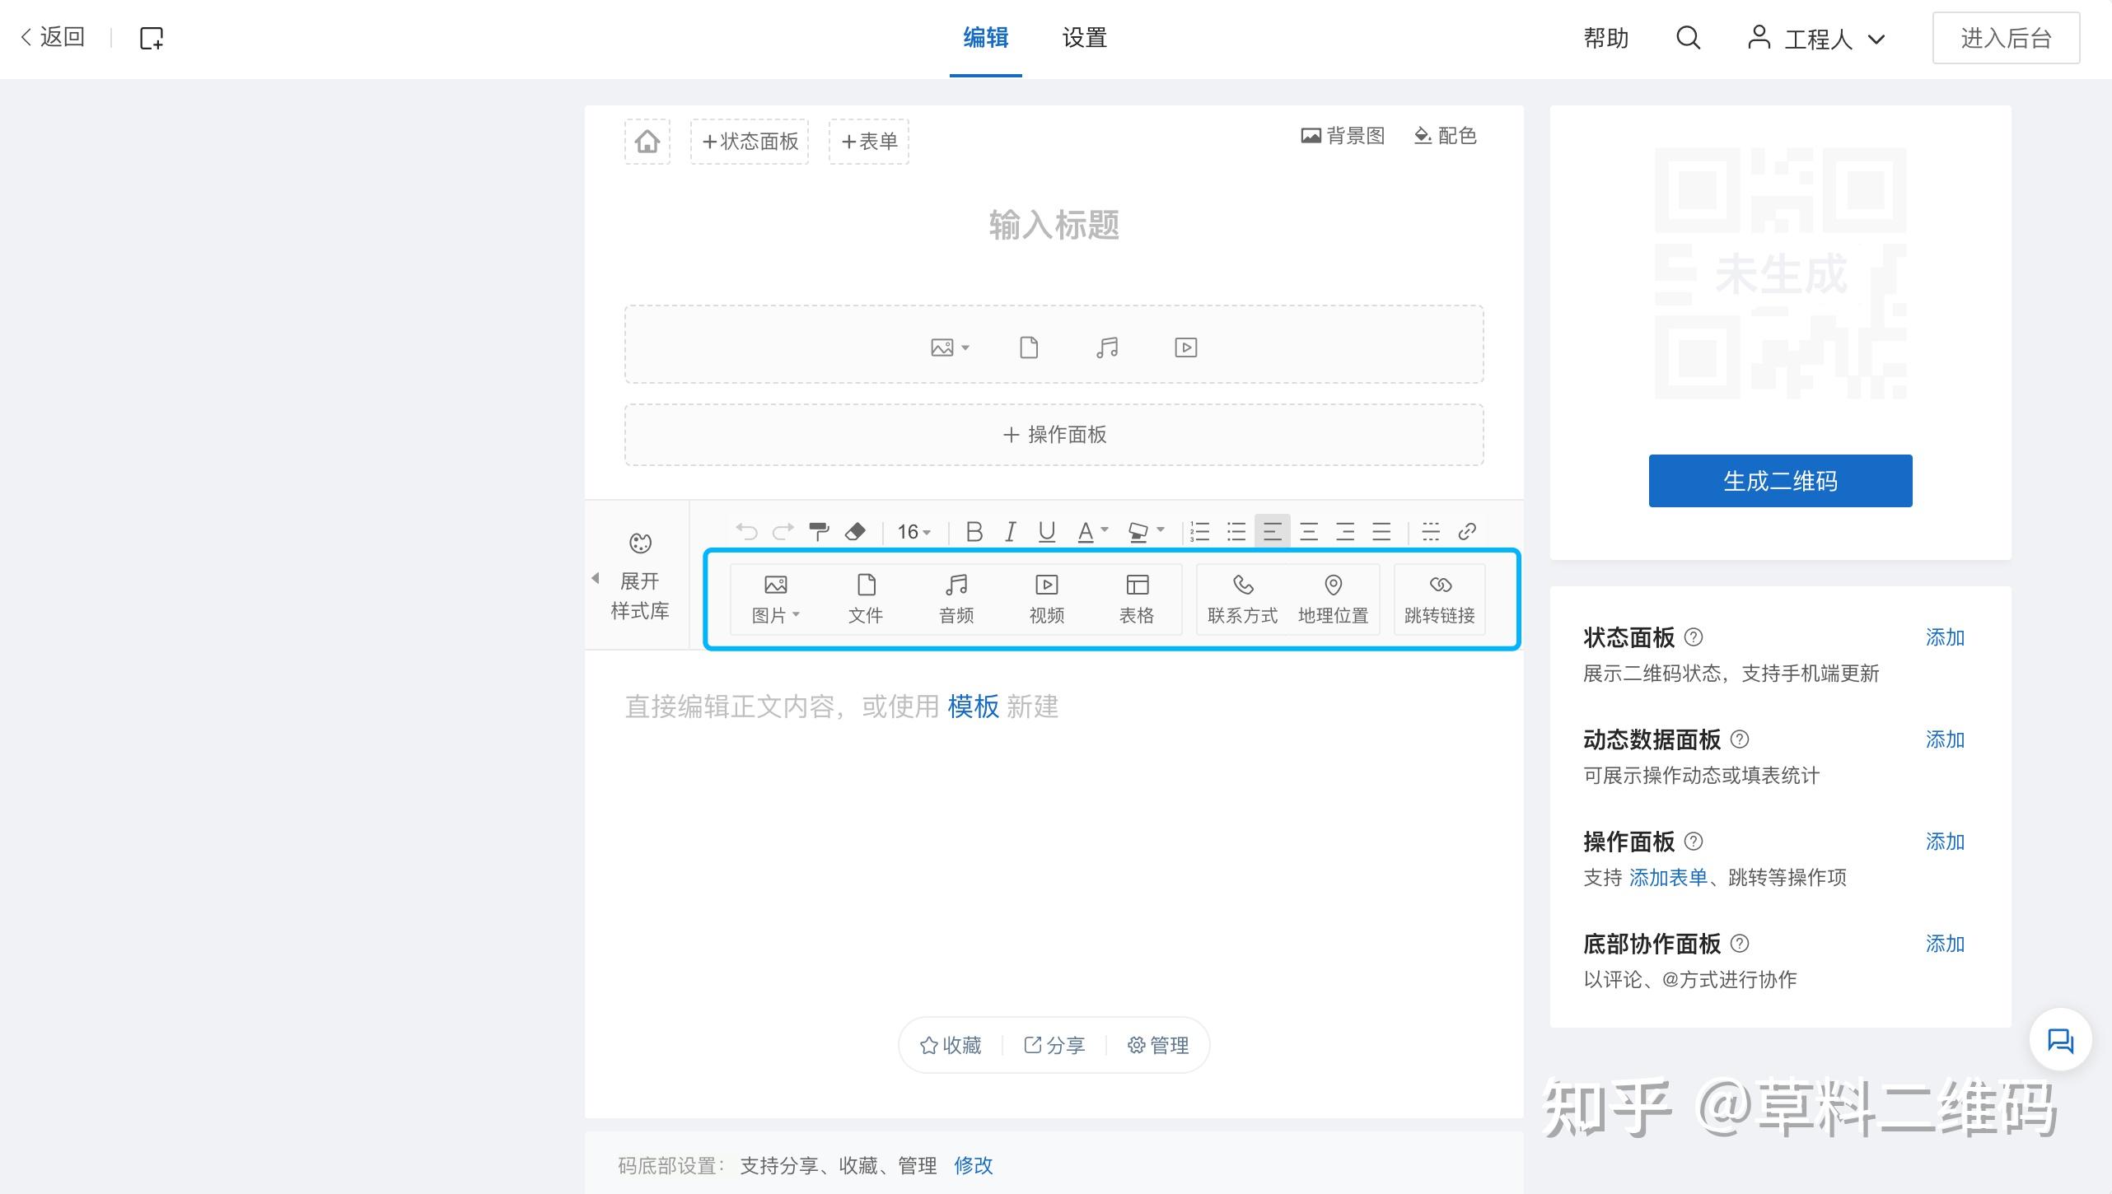Click the format painter icon
The height and width of the screenshot is (1194, 2112).
pos(818,531)
